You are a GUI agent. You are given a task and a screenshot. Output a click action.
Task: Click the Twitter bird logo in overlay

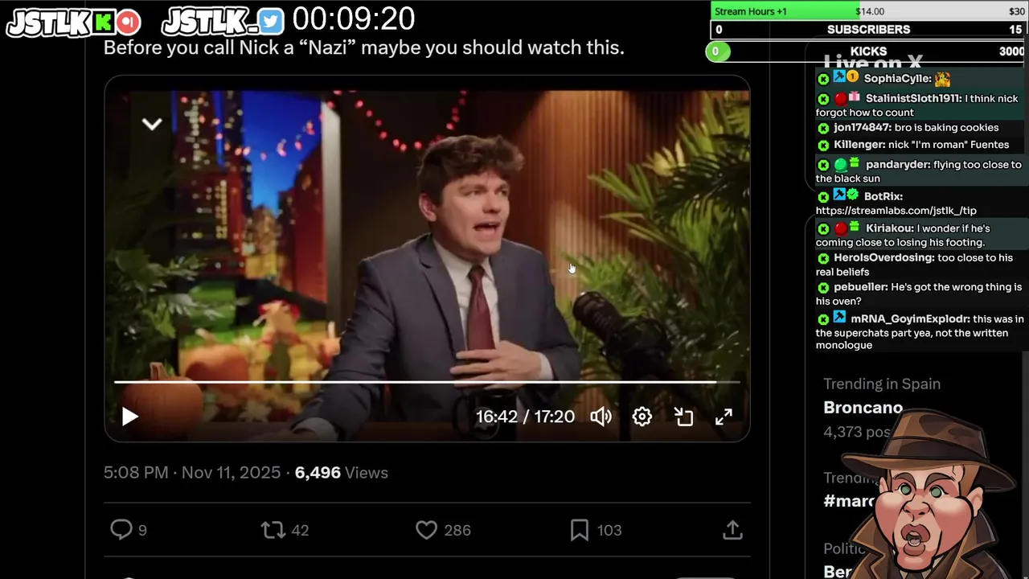click(x=272, y=22)
